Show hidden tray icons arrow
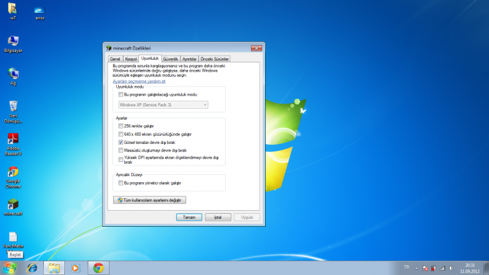489x275 pixels. pyautogui.click(x=416, y=268)
